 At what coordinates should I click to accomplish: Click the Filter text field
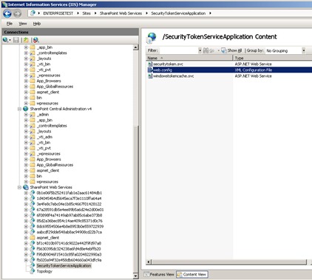click(179, 50)
